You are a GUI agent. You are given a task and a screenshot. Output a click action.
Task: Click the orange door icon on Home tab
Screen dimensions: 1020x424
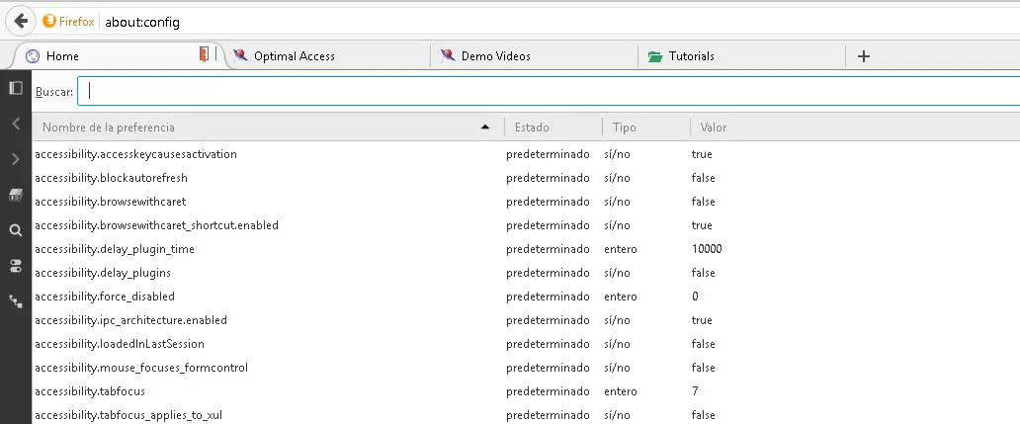(x=204, y=55)
